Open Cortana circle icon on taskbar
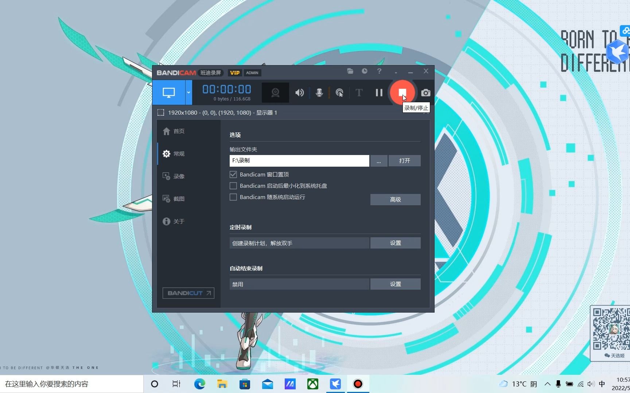The width and height of the screenshot is (630, 393). pos(155,384)
